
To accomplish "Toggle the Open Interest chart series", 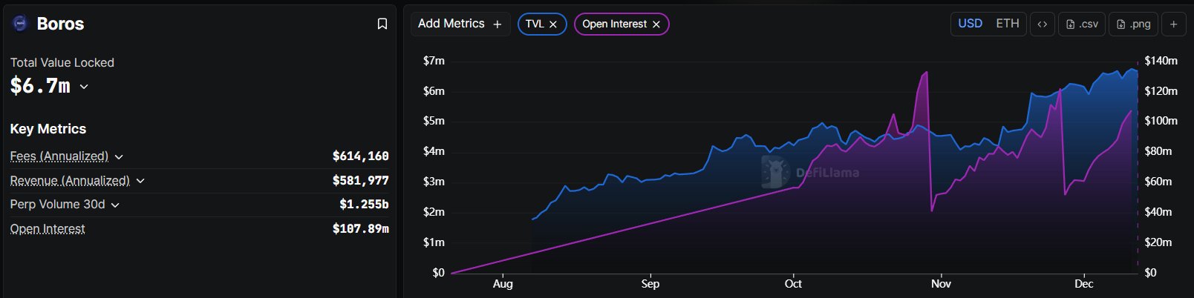I will click(x=614, y=24).
